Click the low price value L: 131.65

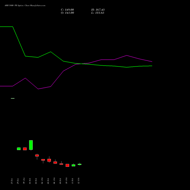[x=98, y=13]
